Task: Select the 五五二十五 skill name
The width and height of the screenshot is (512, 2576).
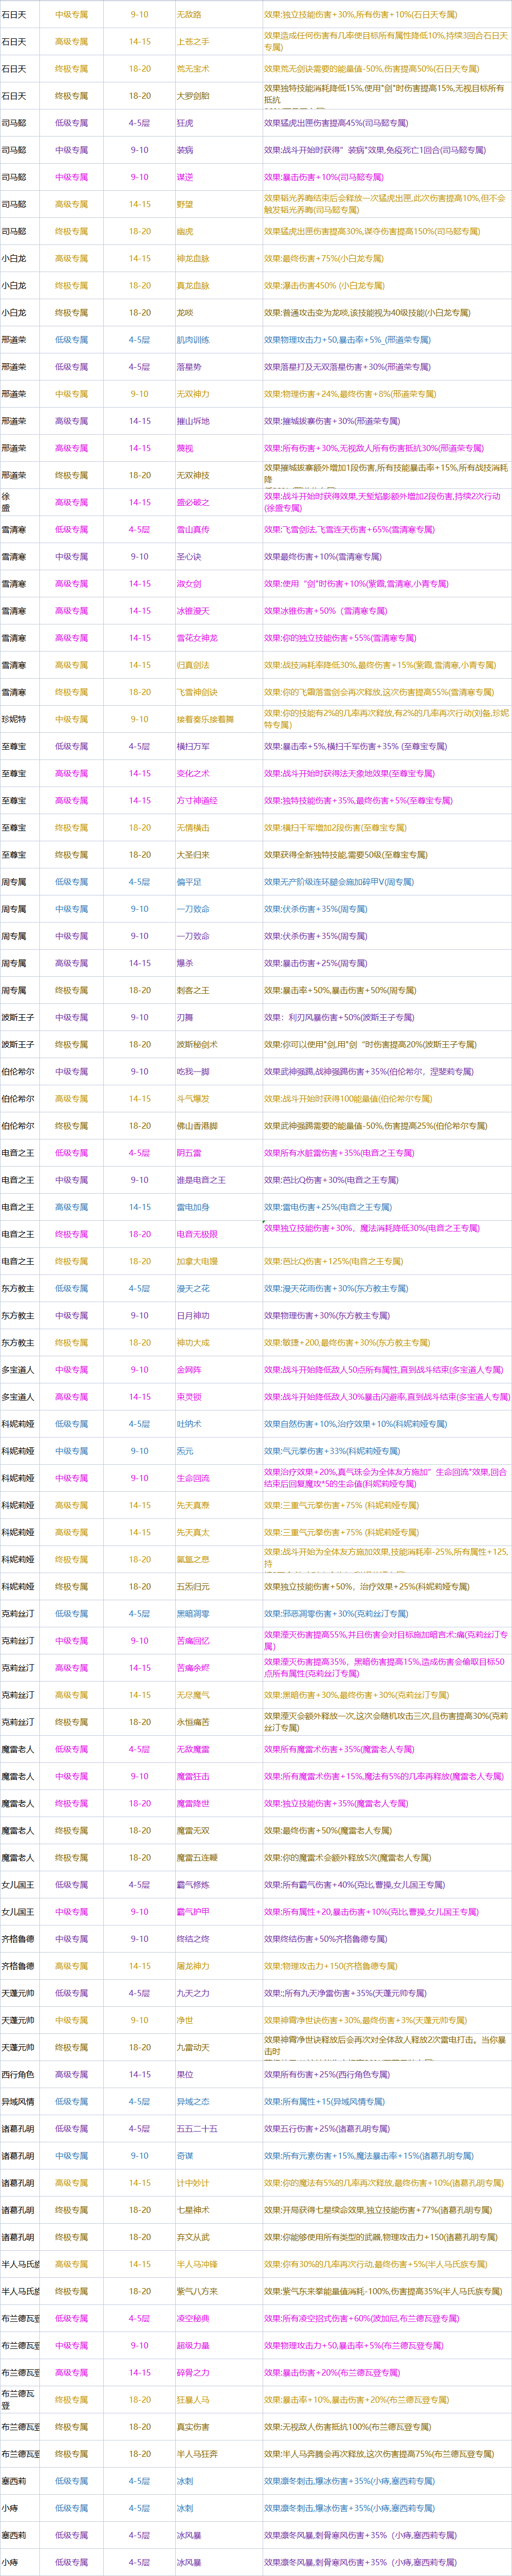Action: (197, 2128)
